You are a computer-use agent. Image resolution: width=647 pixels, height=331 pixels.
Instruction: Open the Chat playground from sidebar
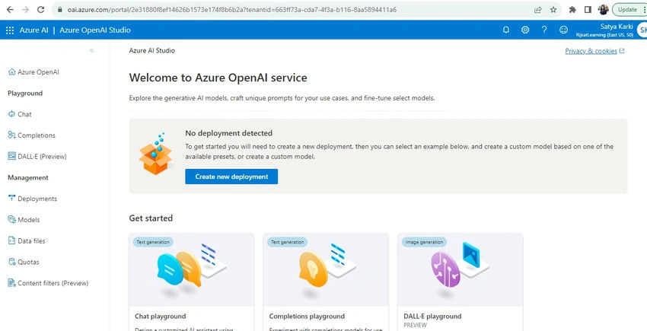pyautogui.click(x=20, y=114)
